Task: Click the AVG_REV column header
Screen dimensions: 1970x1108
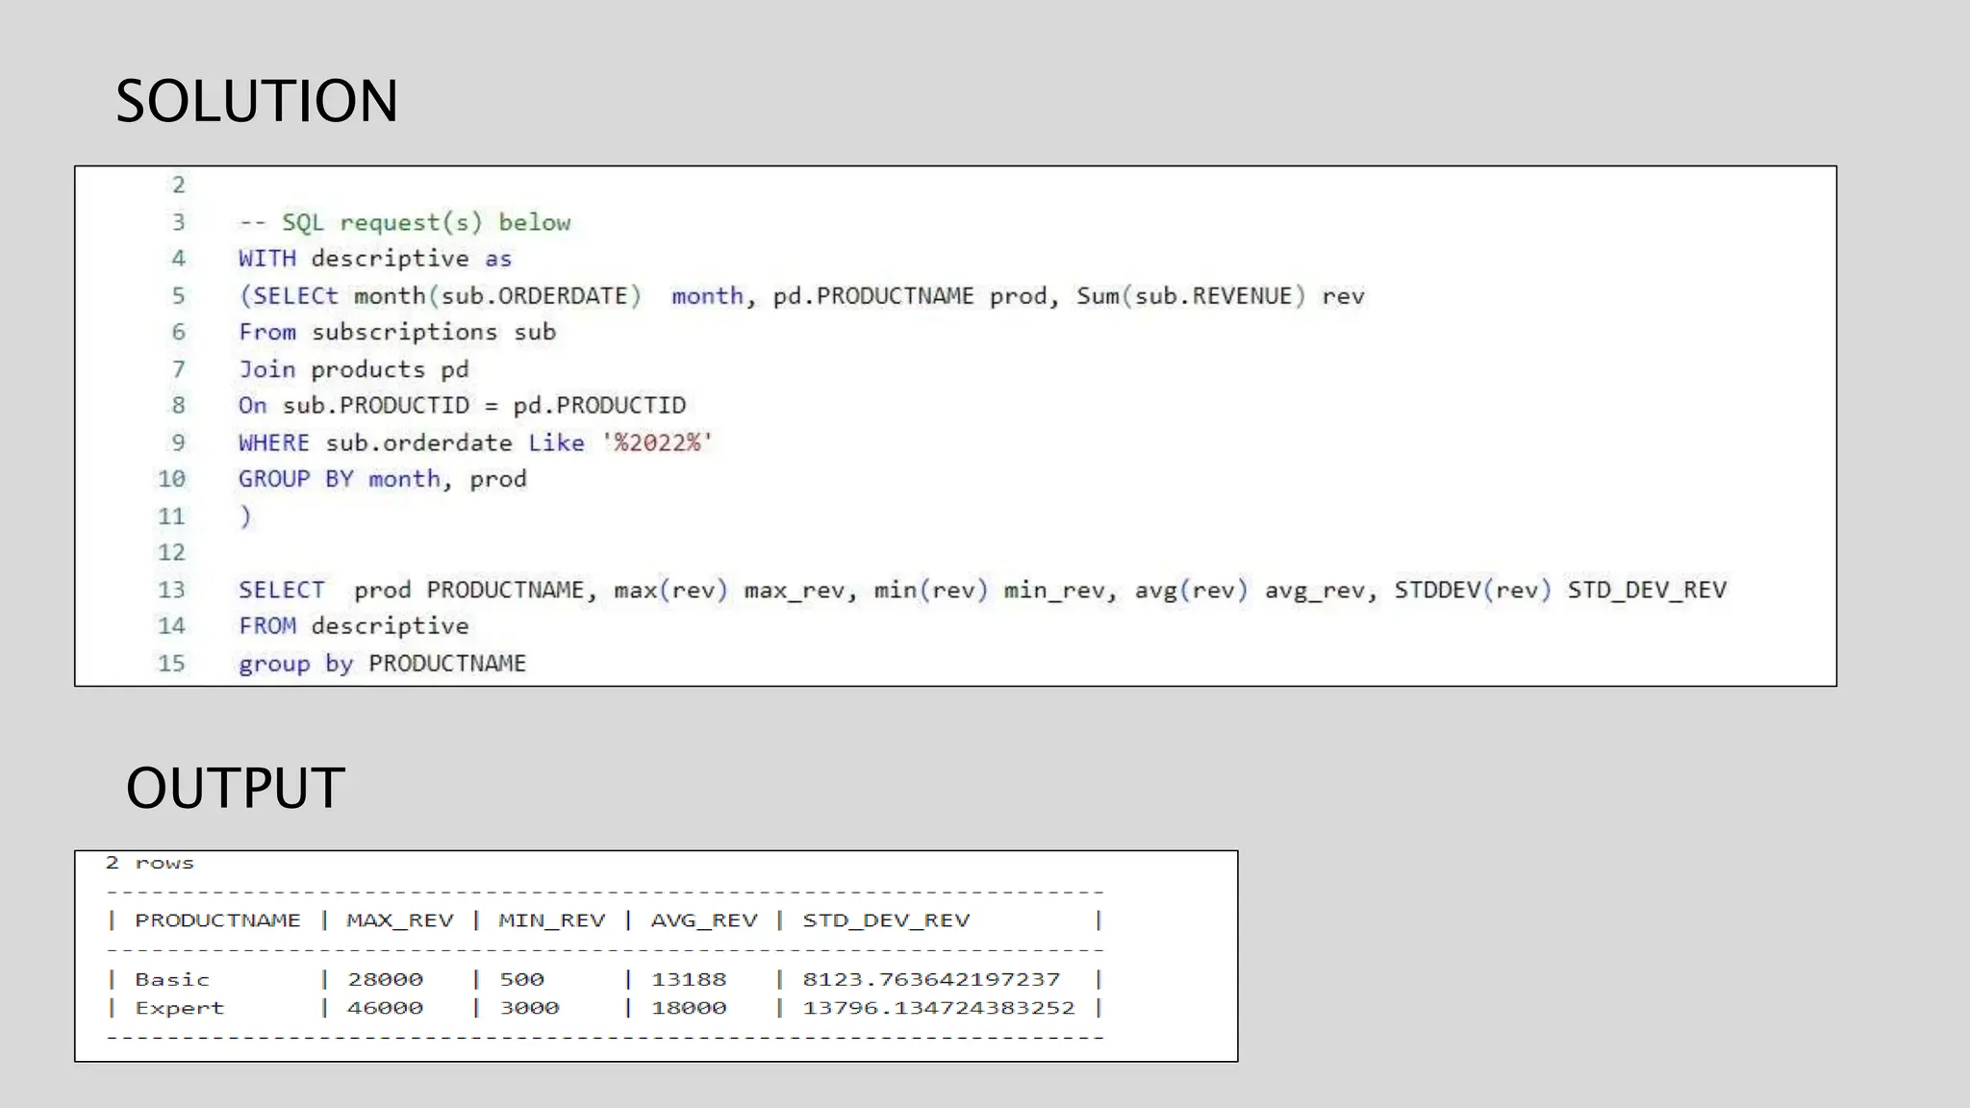Action: (704, 920)
